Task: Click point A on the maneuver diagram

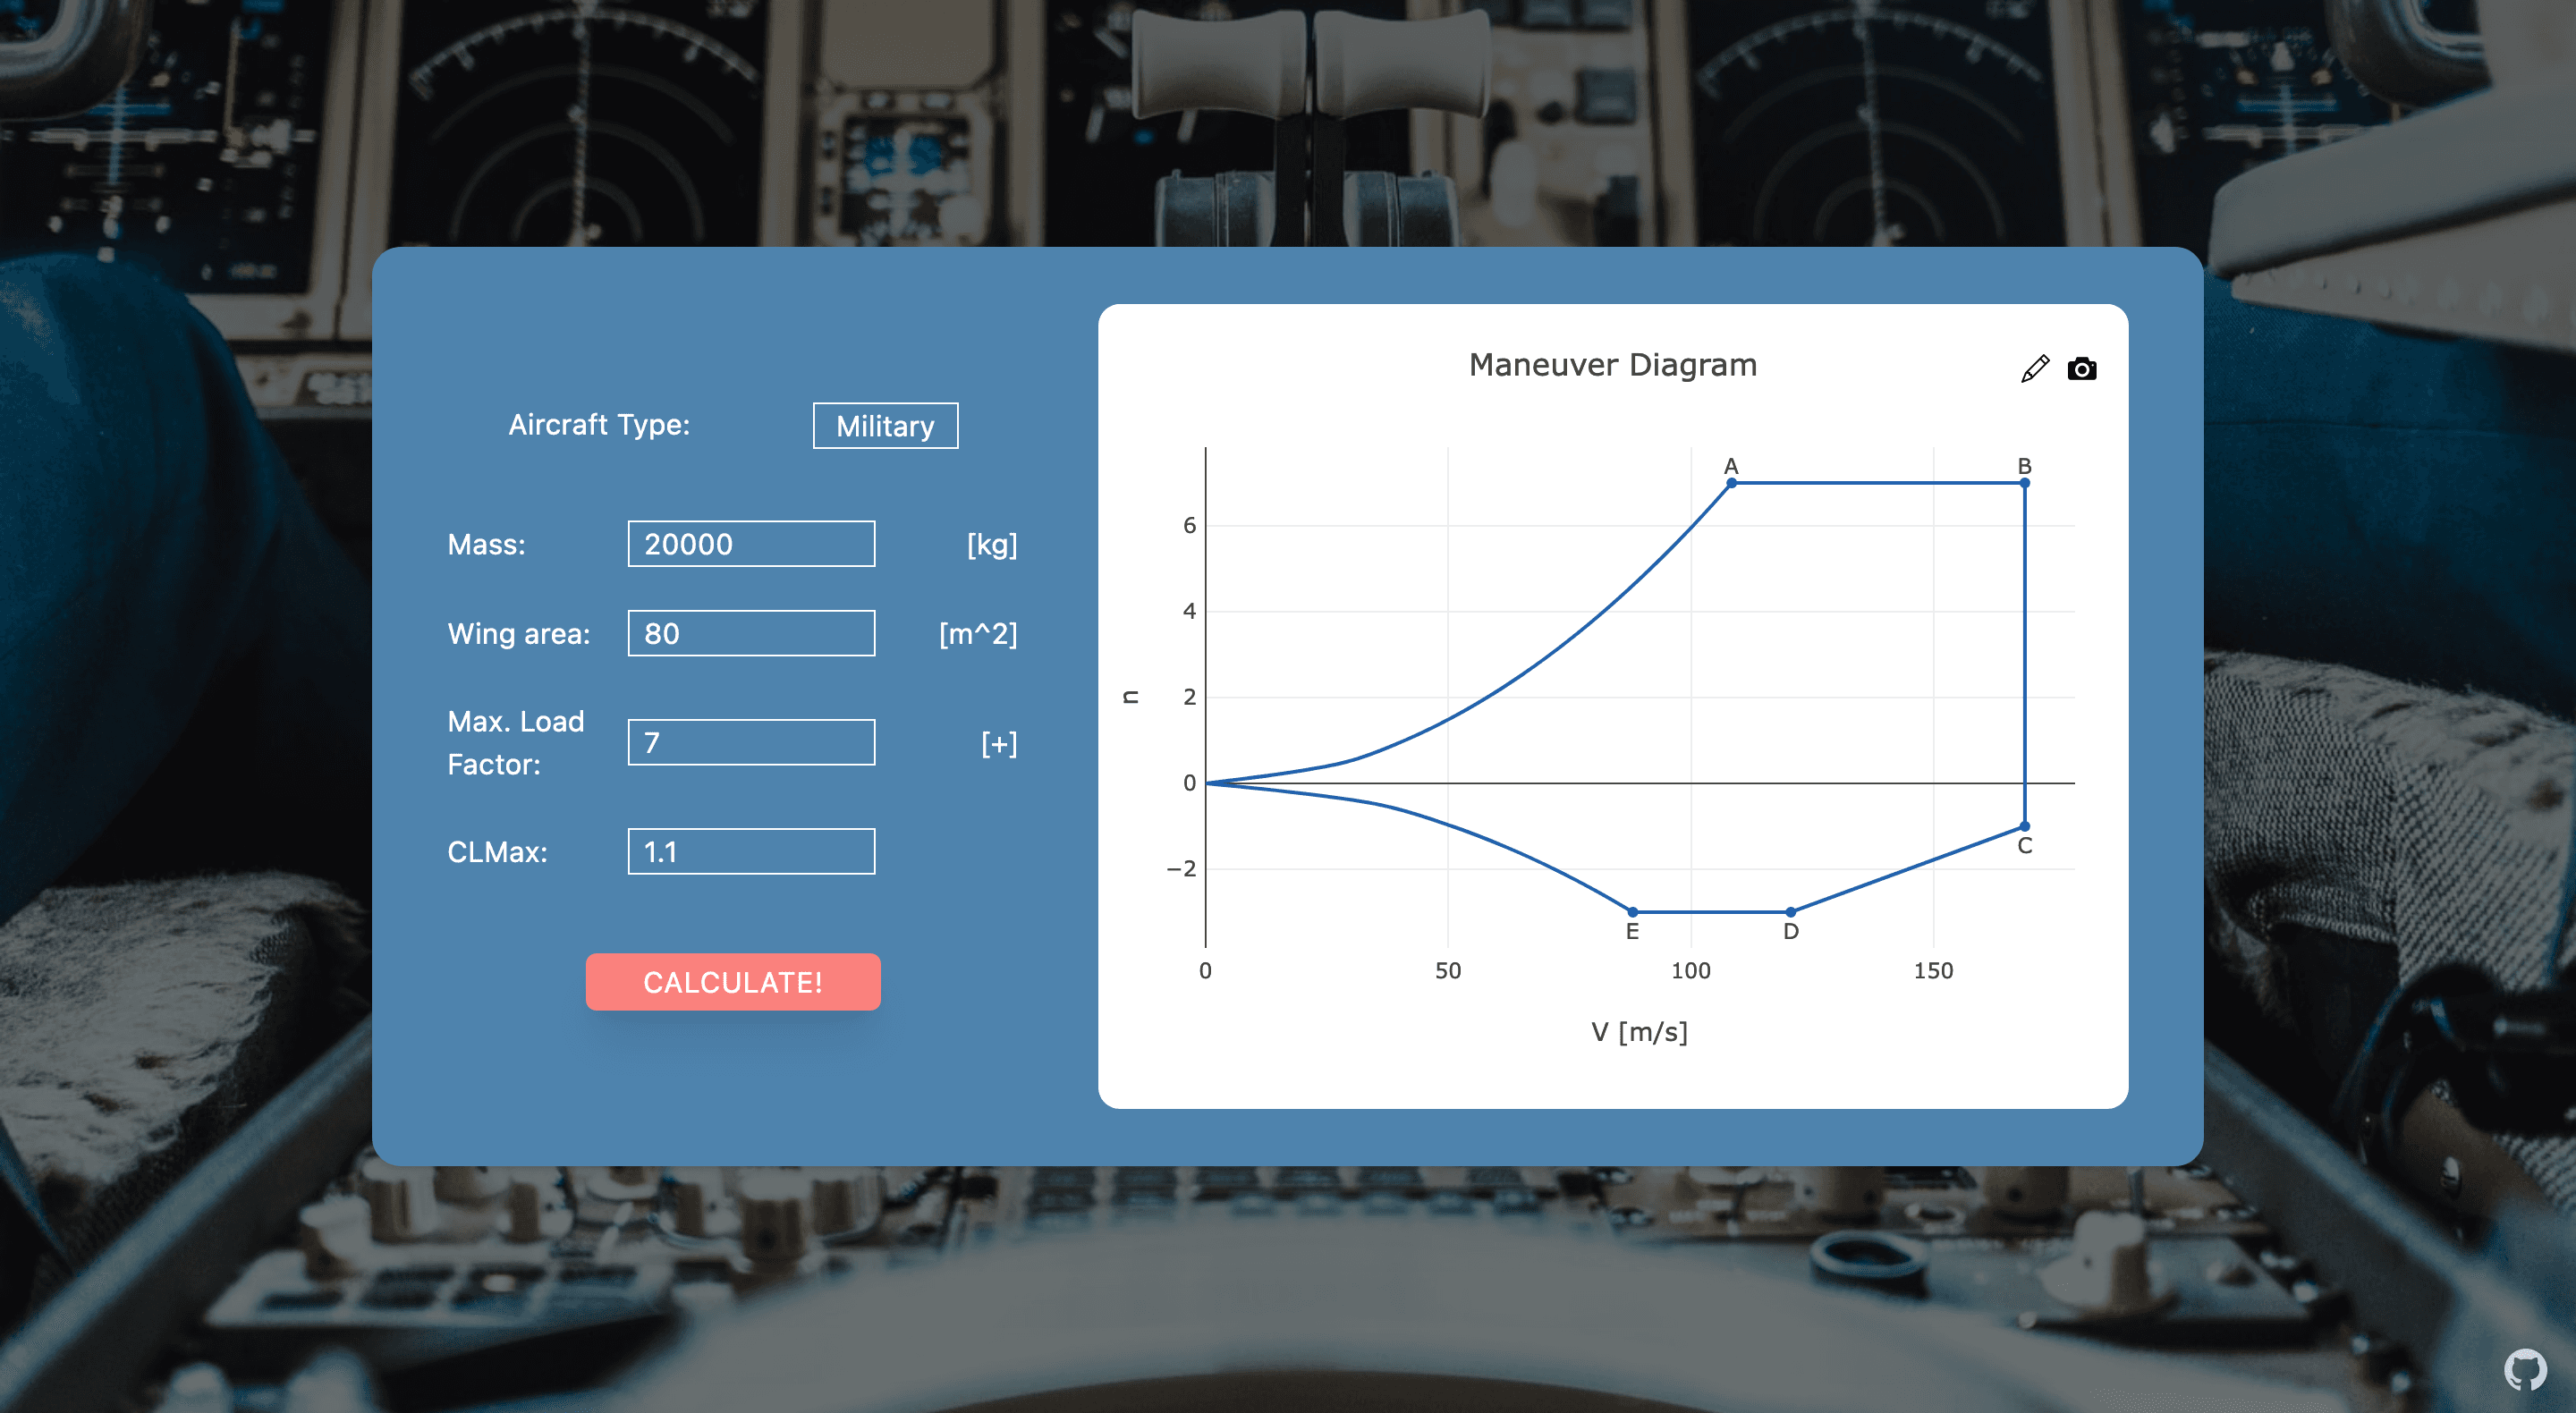Action: pyautogui.click(x=1731, y=483)
